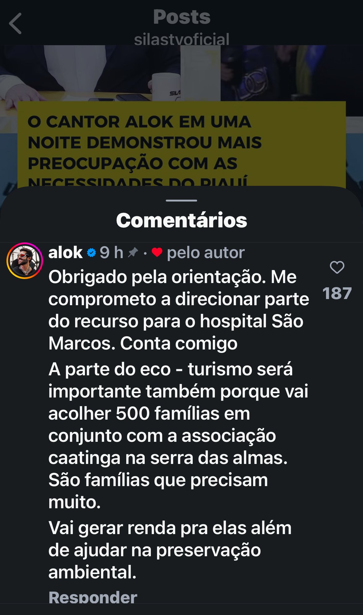The height and width of the screenshot is (615, 363).
Task: Tap the eco-turismo comment paragraph
Action: (x=178, y=435)
